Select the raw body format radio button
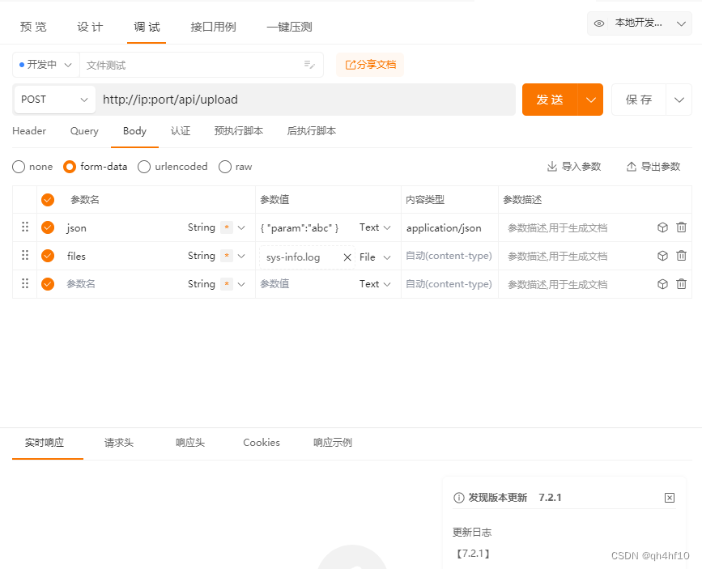The image size is (702, 569). coord(224,167)
